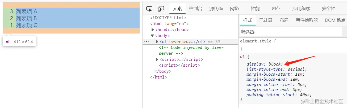This screenshot has width=347, height=108.
Task: Switch to 事件侦听器 sub-tab
Action: (307, 20)
